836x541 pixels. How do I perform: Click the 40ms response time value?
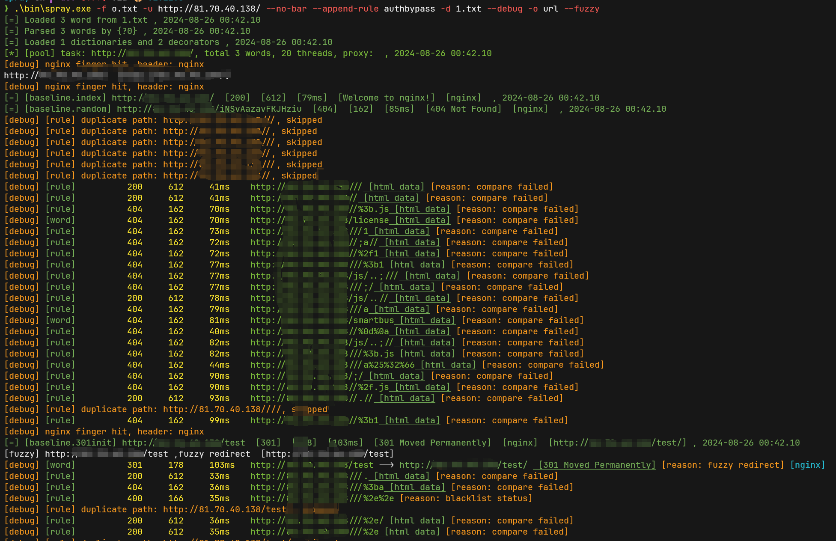pos(219,331)
